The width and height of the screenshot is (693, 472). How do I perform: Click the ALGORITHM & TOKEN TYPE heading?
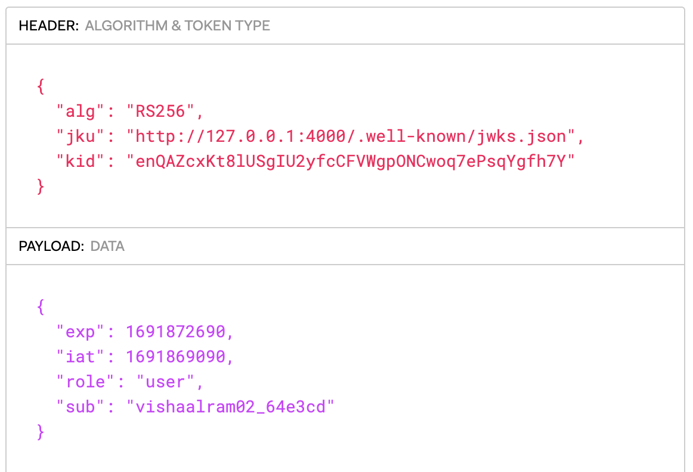tap(177, 26)
